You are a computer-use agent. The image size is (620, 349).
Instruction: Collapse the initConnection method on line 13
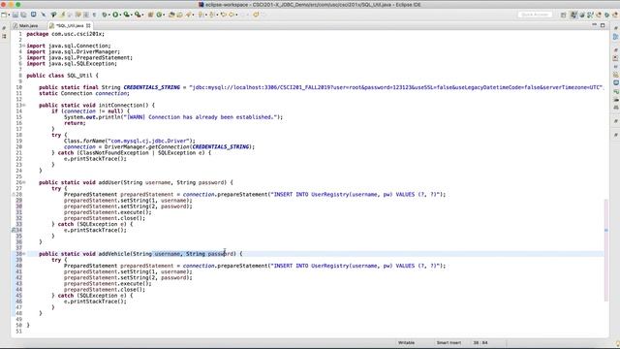point(23,106)
